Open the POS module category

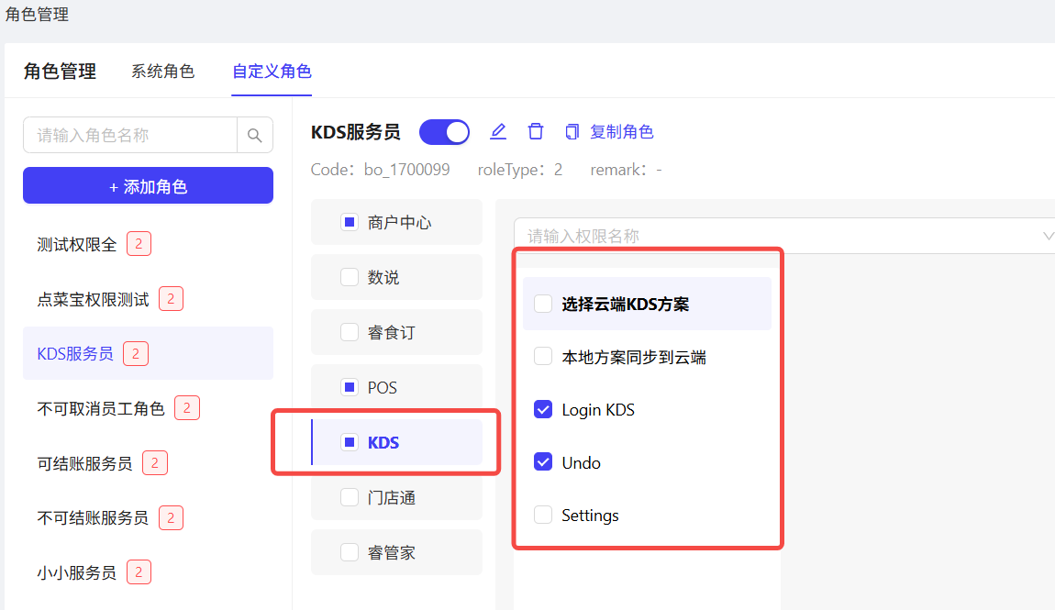tap(383, 388)
